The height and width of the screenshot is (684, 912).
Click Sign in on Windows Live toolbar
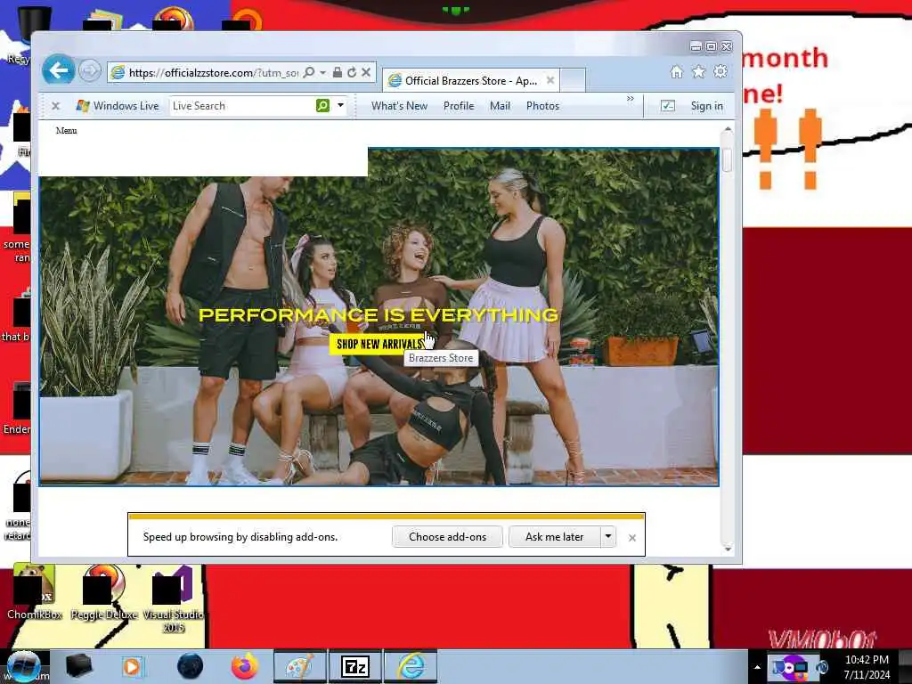706,106
